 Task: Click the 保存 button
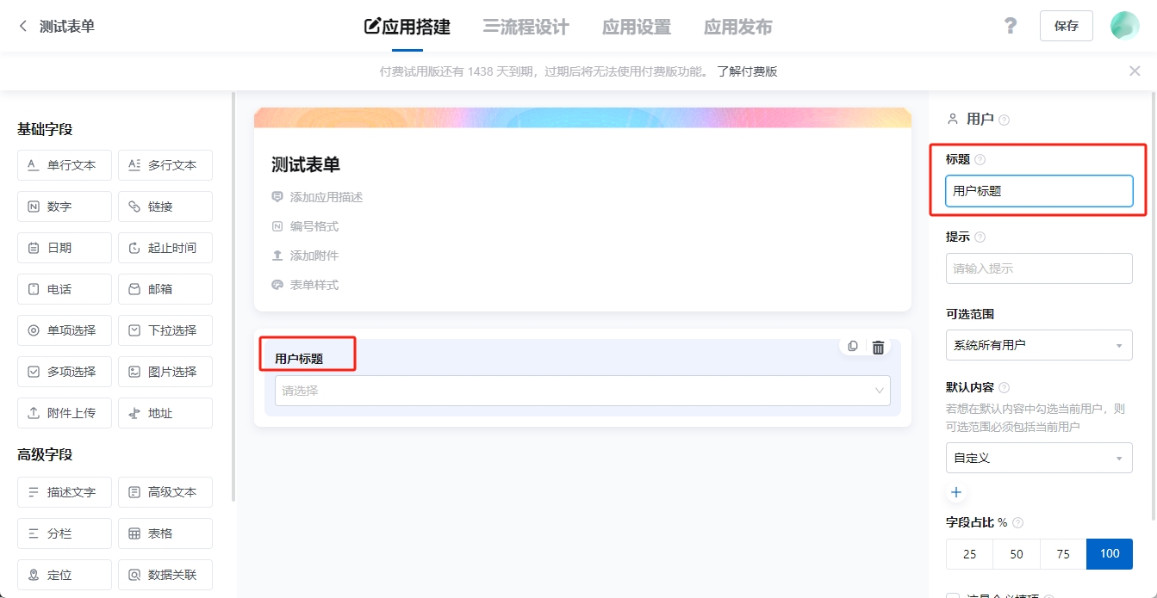(x=1066, y=26)
